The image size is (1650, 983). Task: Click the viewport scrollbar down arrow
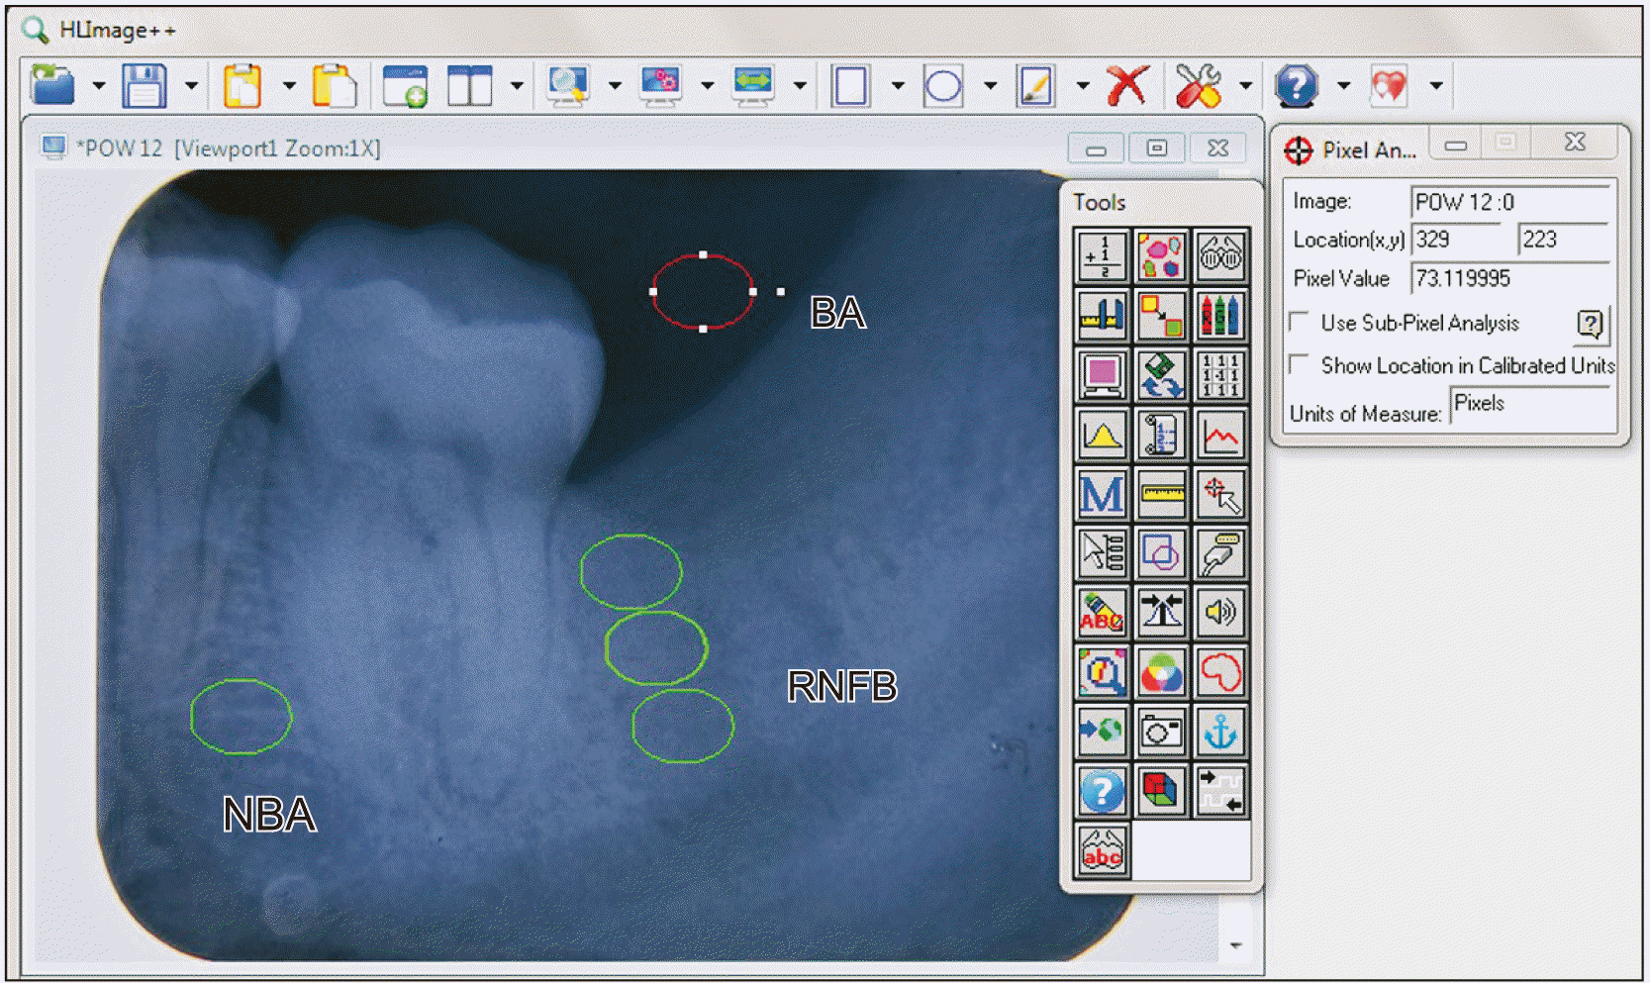(x=1235, y=945)
